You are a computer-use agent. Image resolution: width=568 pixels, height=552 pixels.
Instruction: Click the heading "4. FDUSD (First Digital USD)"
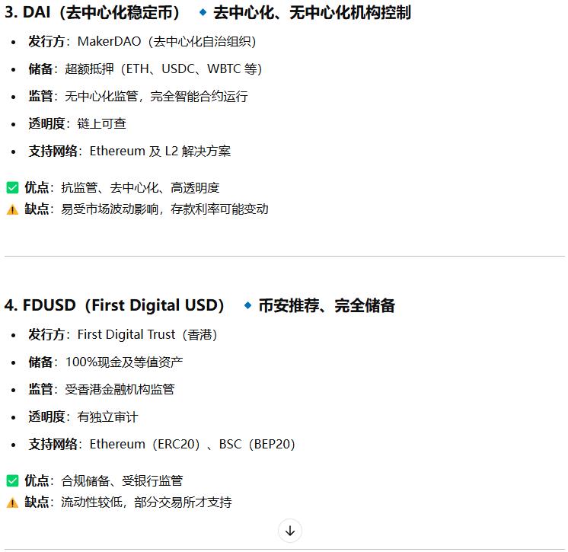pos(114,305)
